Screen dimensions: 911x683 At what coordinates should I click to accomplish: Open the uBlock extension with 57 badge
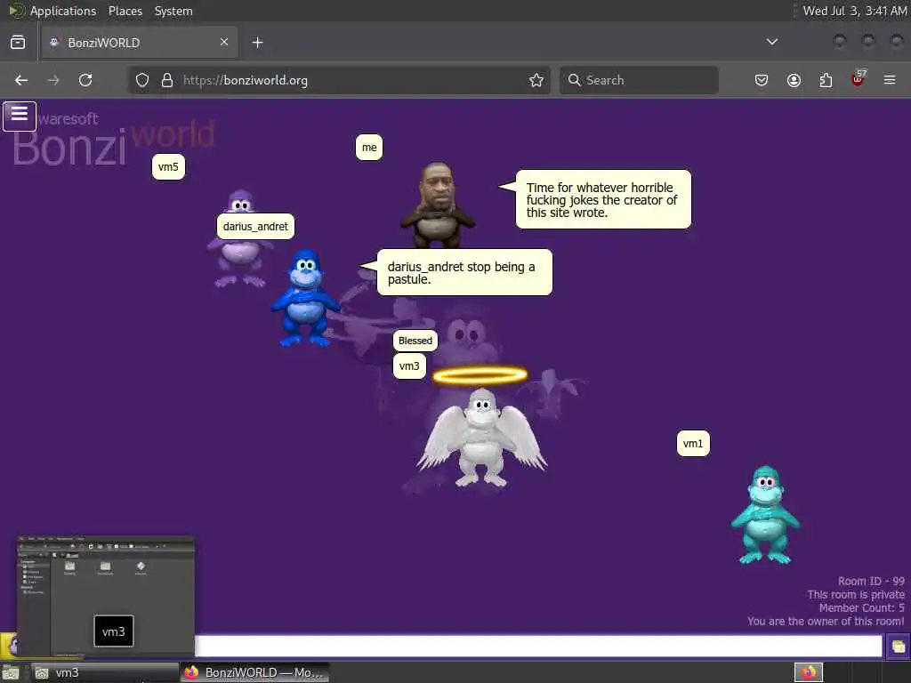pyautogui.click(x=859, y=78)
